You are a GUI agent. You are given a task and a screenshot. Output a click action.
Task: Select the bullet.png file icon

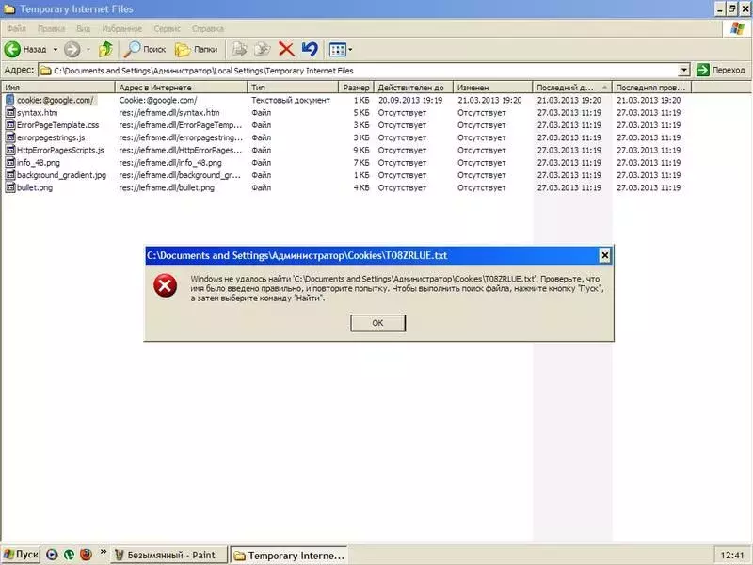(x=10, y=187)
